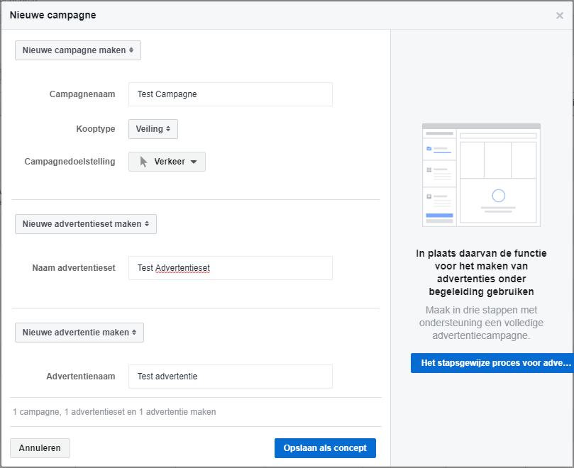The image size is (574, 468).
Task: Open Nieuwe advertentie maken dropdown
Action: [79, 333]
